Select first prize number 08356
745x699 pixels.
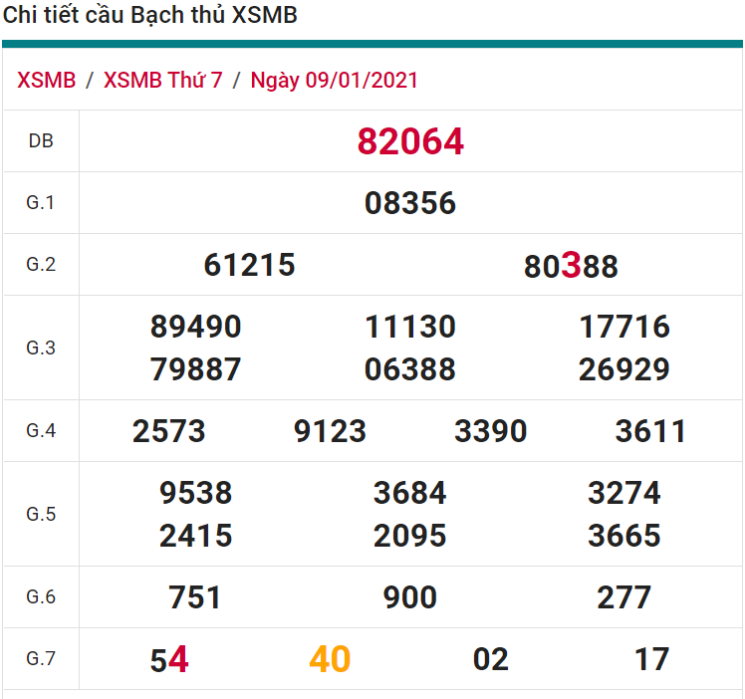pyautogui.click(x=410, y=203)
